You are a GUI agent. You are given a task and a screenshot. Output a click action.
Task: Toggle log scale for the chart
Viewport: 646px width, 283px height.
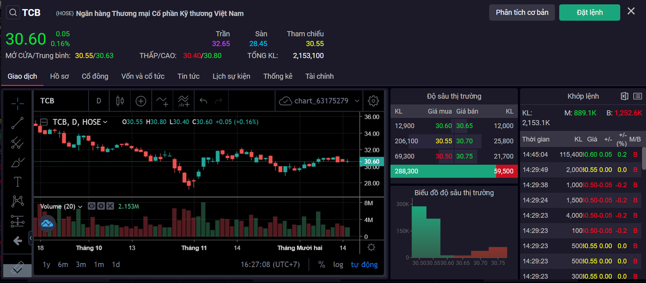click(338, 264)
